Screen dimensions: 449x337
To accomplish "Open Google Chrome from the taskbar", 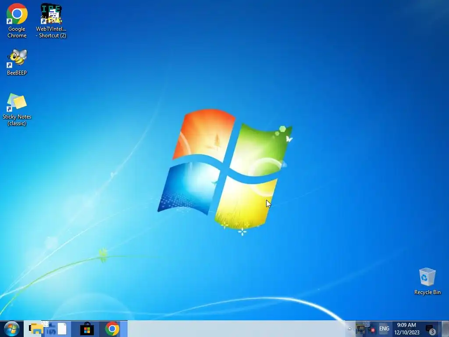I will point(112,329).
